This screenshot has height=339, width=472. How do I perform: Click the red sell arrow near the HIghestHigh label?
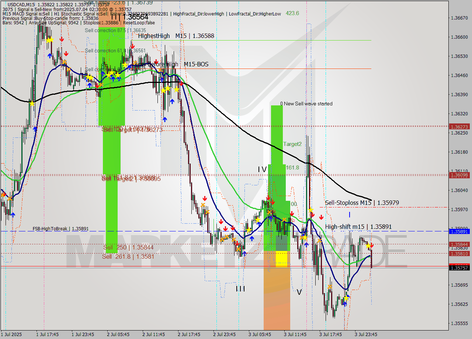click(x=132, y=46)
